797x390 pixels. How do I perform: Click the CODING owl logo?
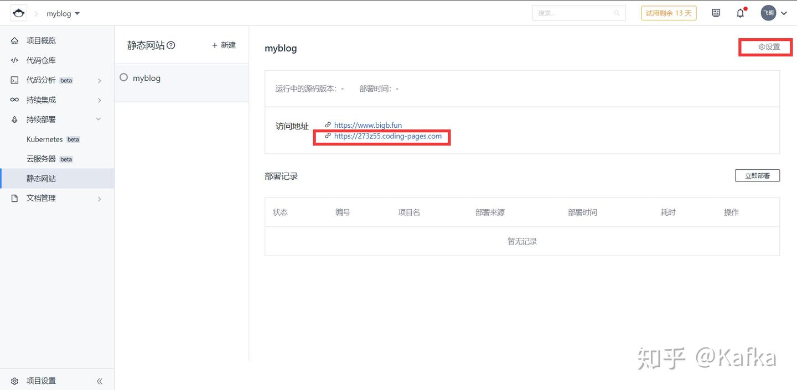18,12
